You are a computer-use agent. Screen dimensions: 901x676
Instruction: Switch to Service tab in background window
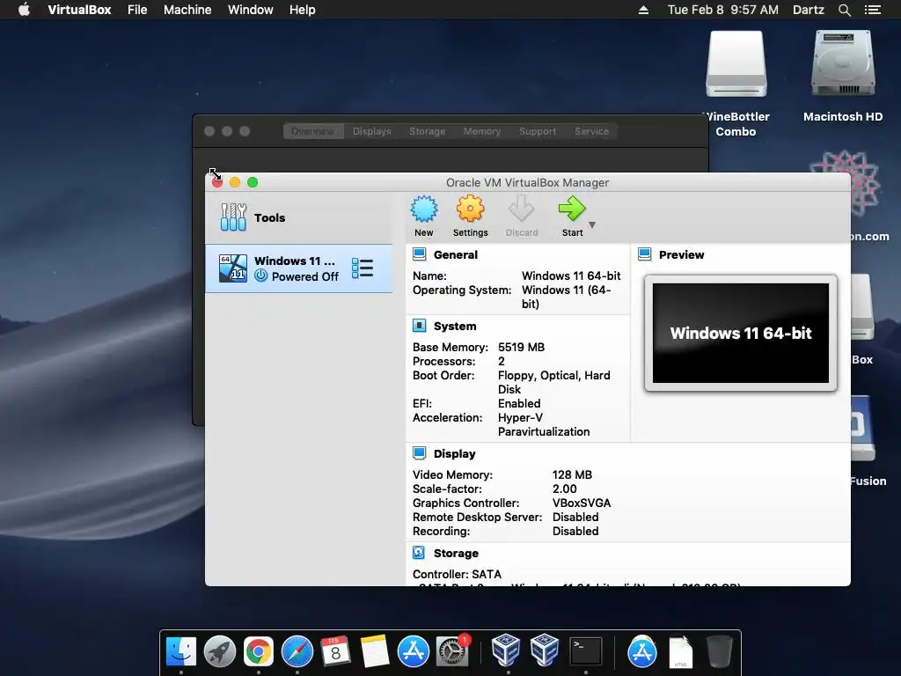591,131
